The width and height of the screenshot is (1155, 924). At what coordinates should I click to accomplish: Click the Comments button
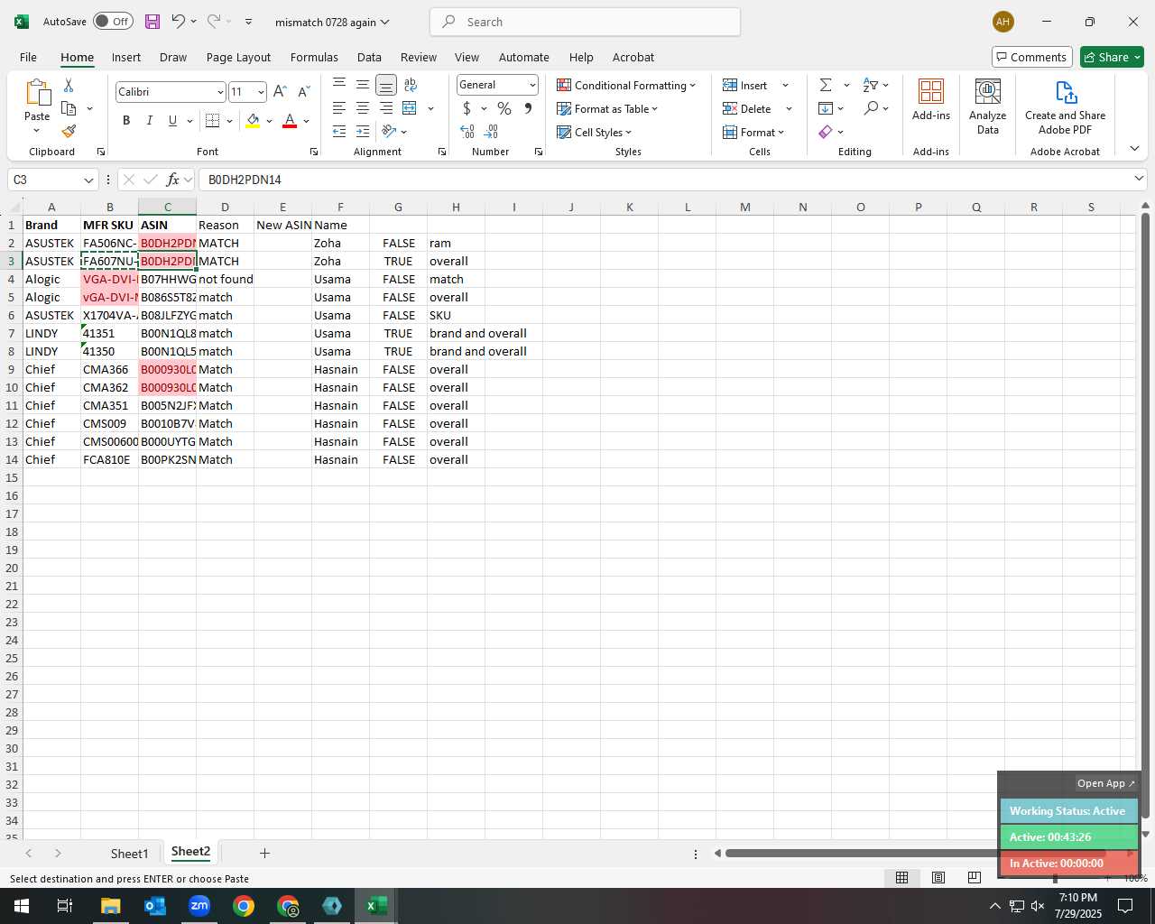pos(1032,57)
